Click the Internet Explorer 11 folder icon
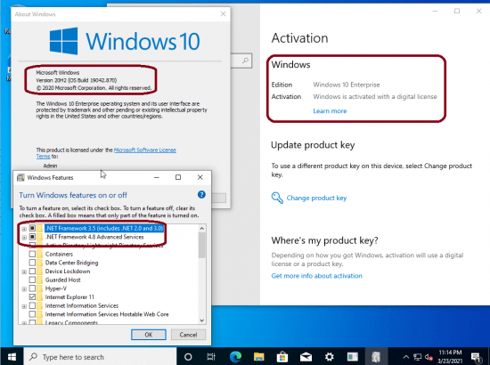Viewport: 490px width, 365px height. tap(40, 297)
